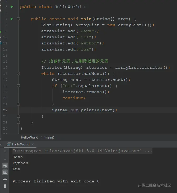Print the console output with printer icon
This screenshot has height=193, width=177.
coord(5,179)
